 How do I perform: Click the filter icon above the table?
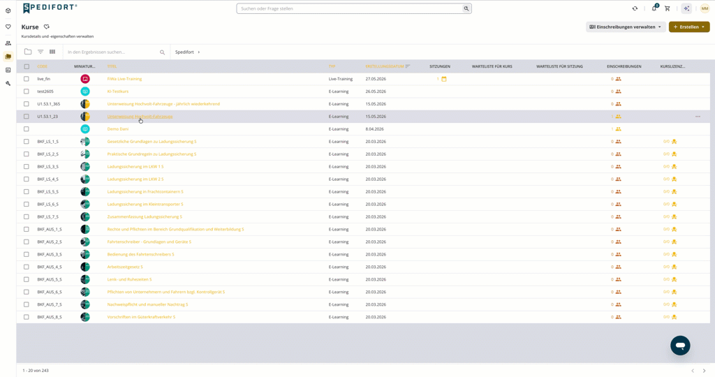(40, 52)
